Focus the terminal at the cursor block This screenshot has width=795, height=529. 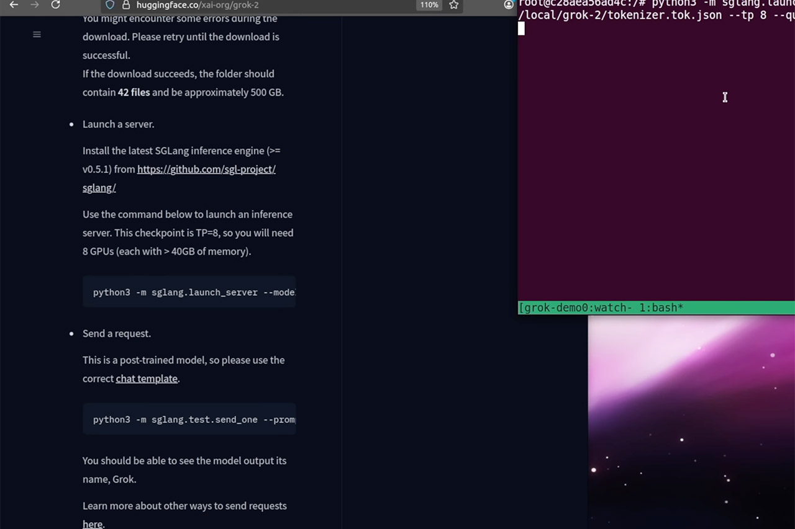[x=522, y=29]
